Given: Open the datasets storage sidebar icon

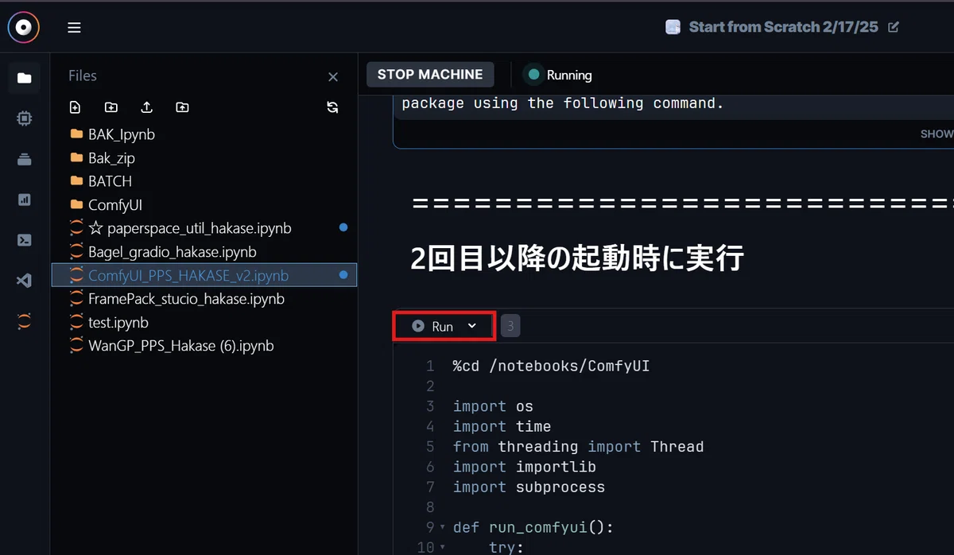Looking at the screenshot, I should pos(24,159).
